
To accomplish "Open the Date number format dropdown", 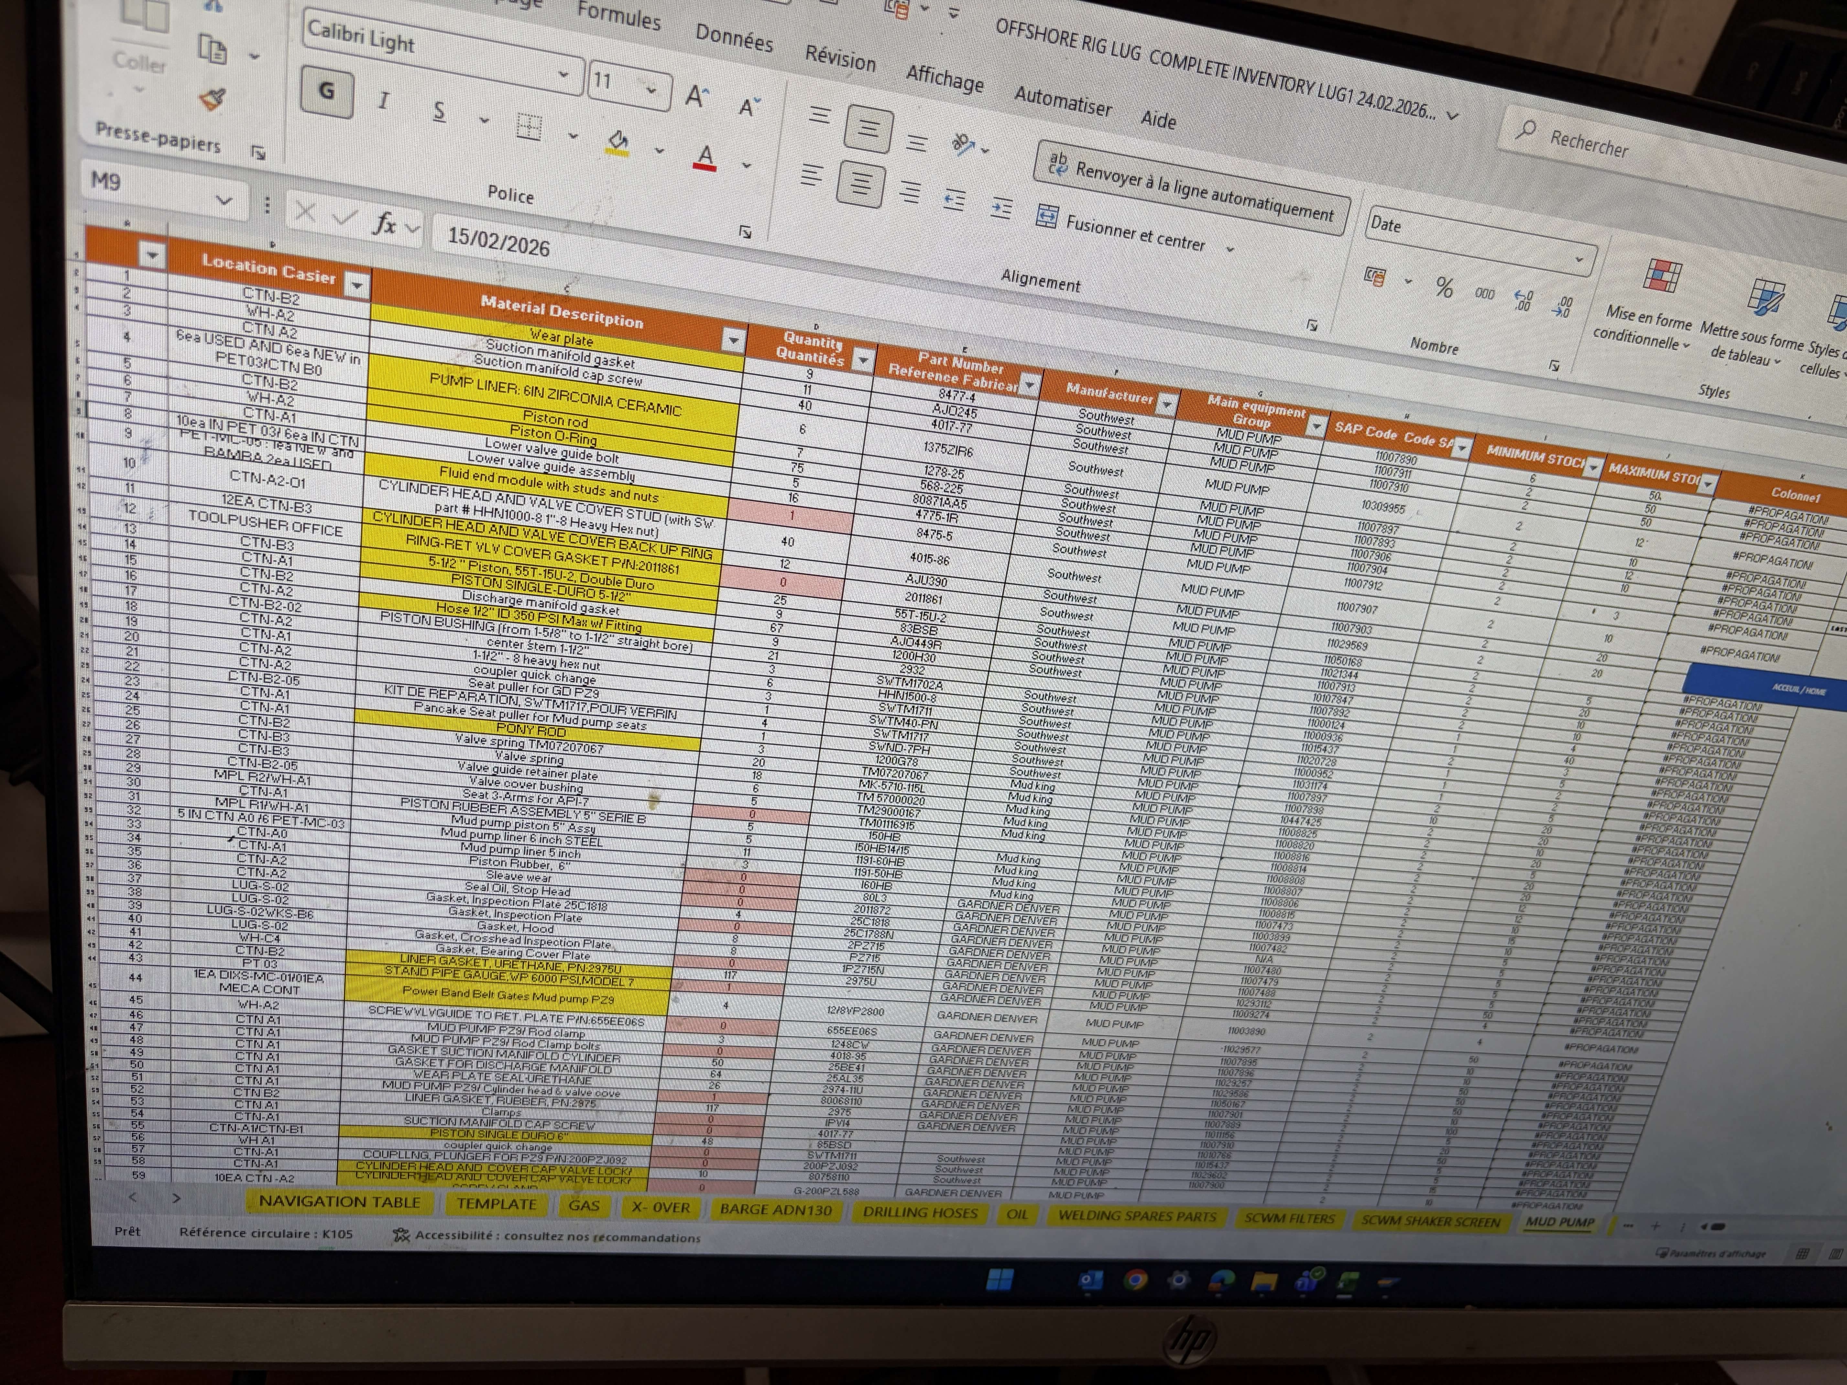I will pyautogui.click(x=1578, y=259).
